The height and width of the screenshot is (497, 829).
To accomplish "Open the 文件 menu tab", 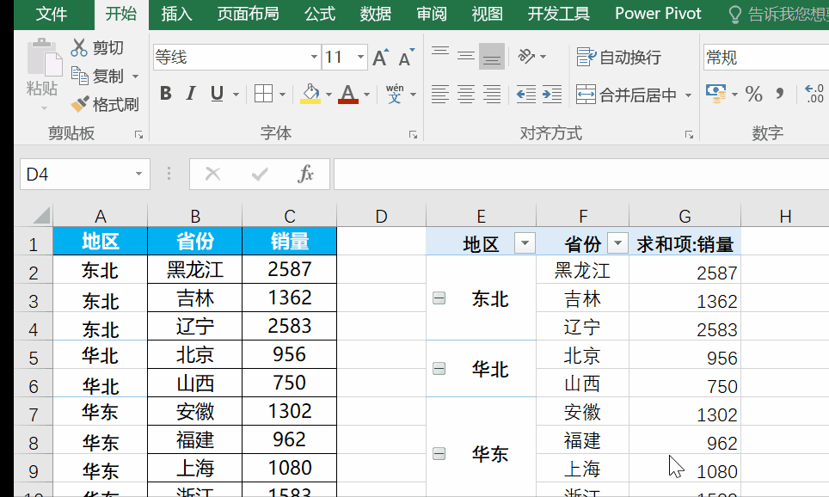I will pos(52,15).
